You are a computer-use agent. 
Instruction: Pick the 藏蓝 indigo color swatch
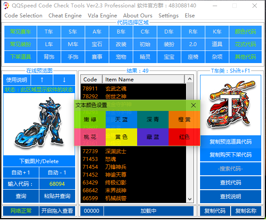click(x=153, y=137)
